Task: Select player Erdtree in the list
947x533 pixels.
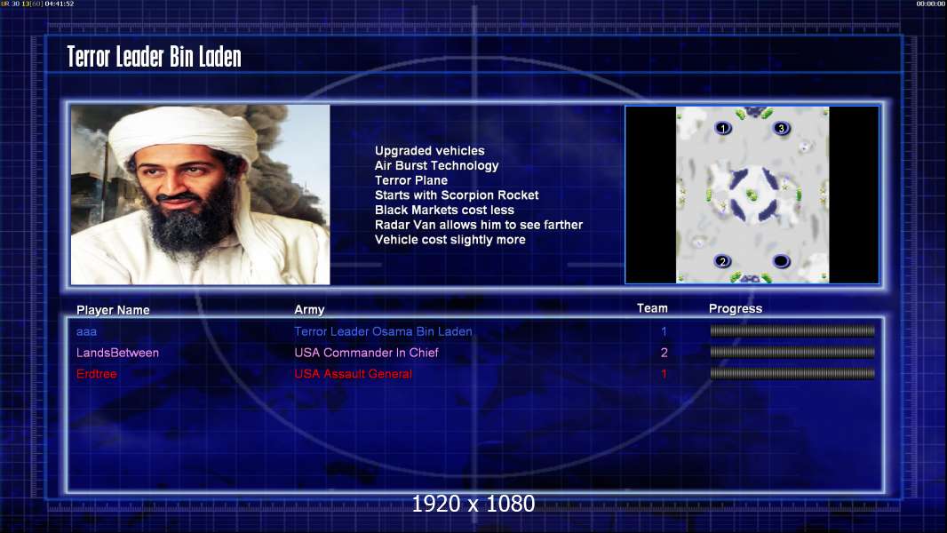Action: tap(97, 374)
